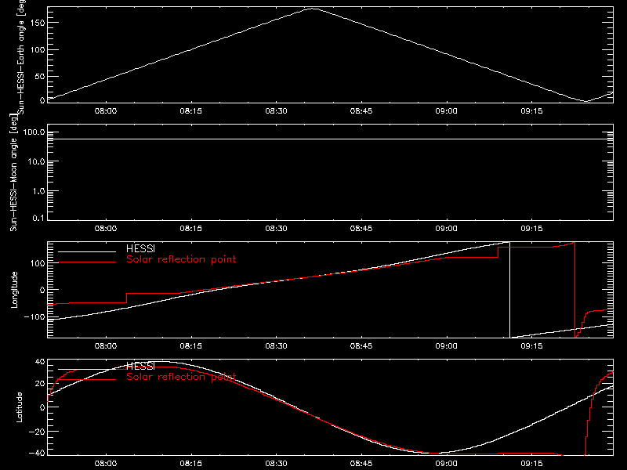627x470 pixels.
Task: Select HESSI legend label in Latitude plot
Action: coord(140,366)
